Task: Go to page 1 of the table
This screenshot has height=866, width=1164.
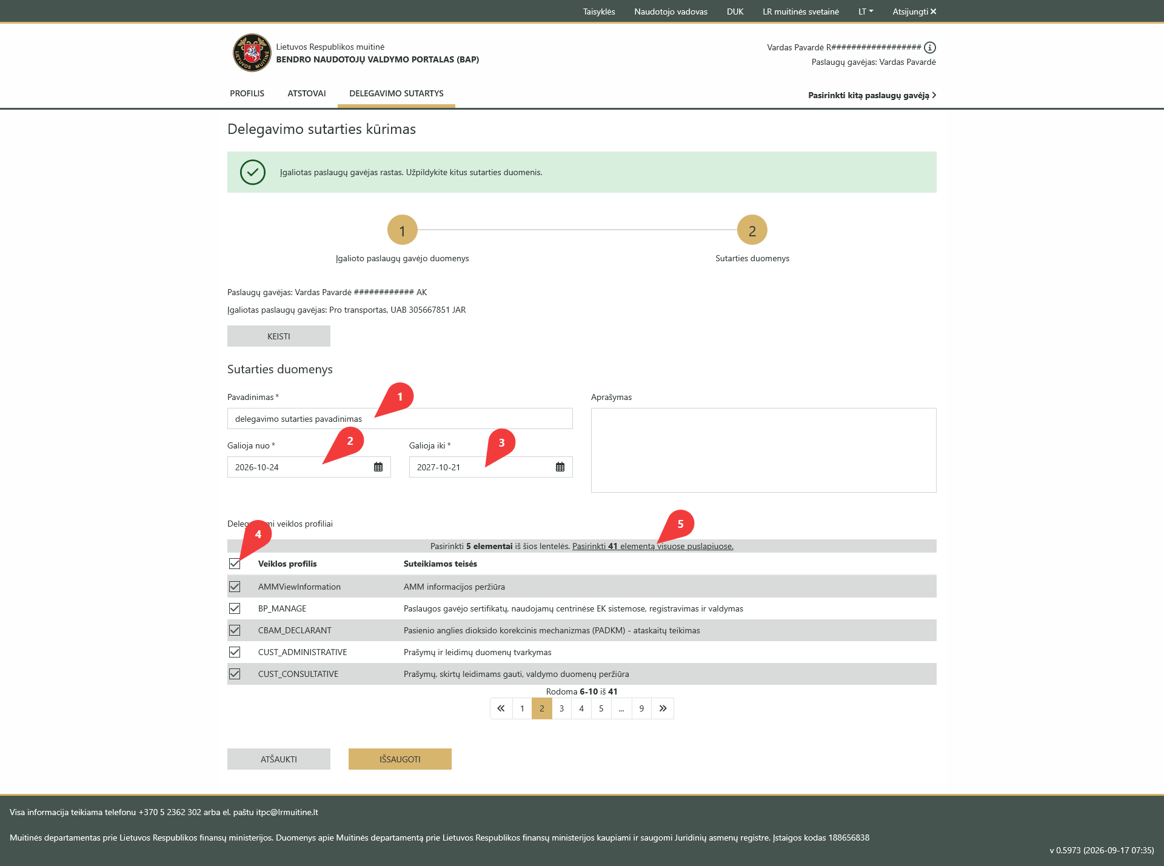Action: (522, 708)
